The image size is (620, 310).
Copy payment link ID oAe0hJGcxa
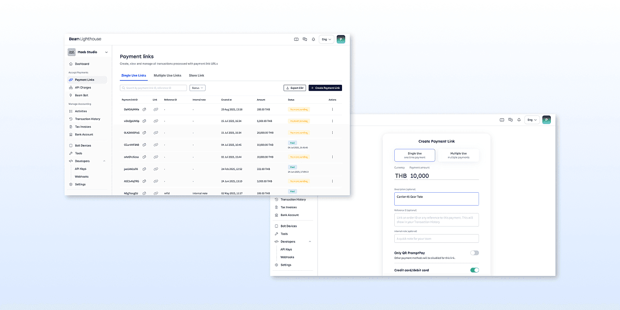click(x=144, y=157)
